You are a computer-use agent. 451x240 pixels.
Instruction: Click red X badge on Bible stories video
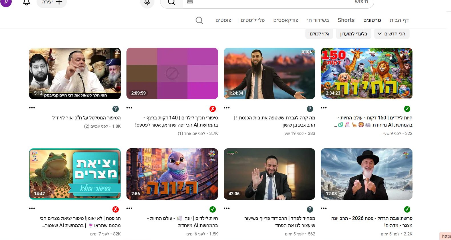tap(213, 109)
